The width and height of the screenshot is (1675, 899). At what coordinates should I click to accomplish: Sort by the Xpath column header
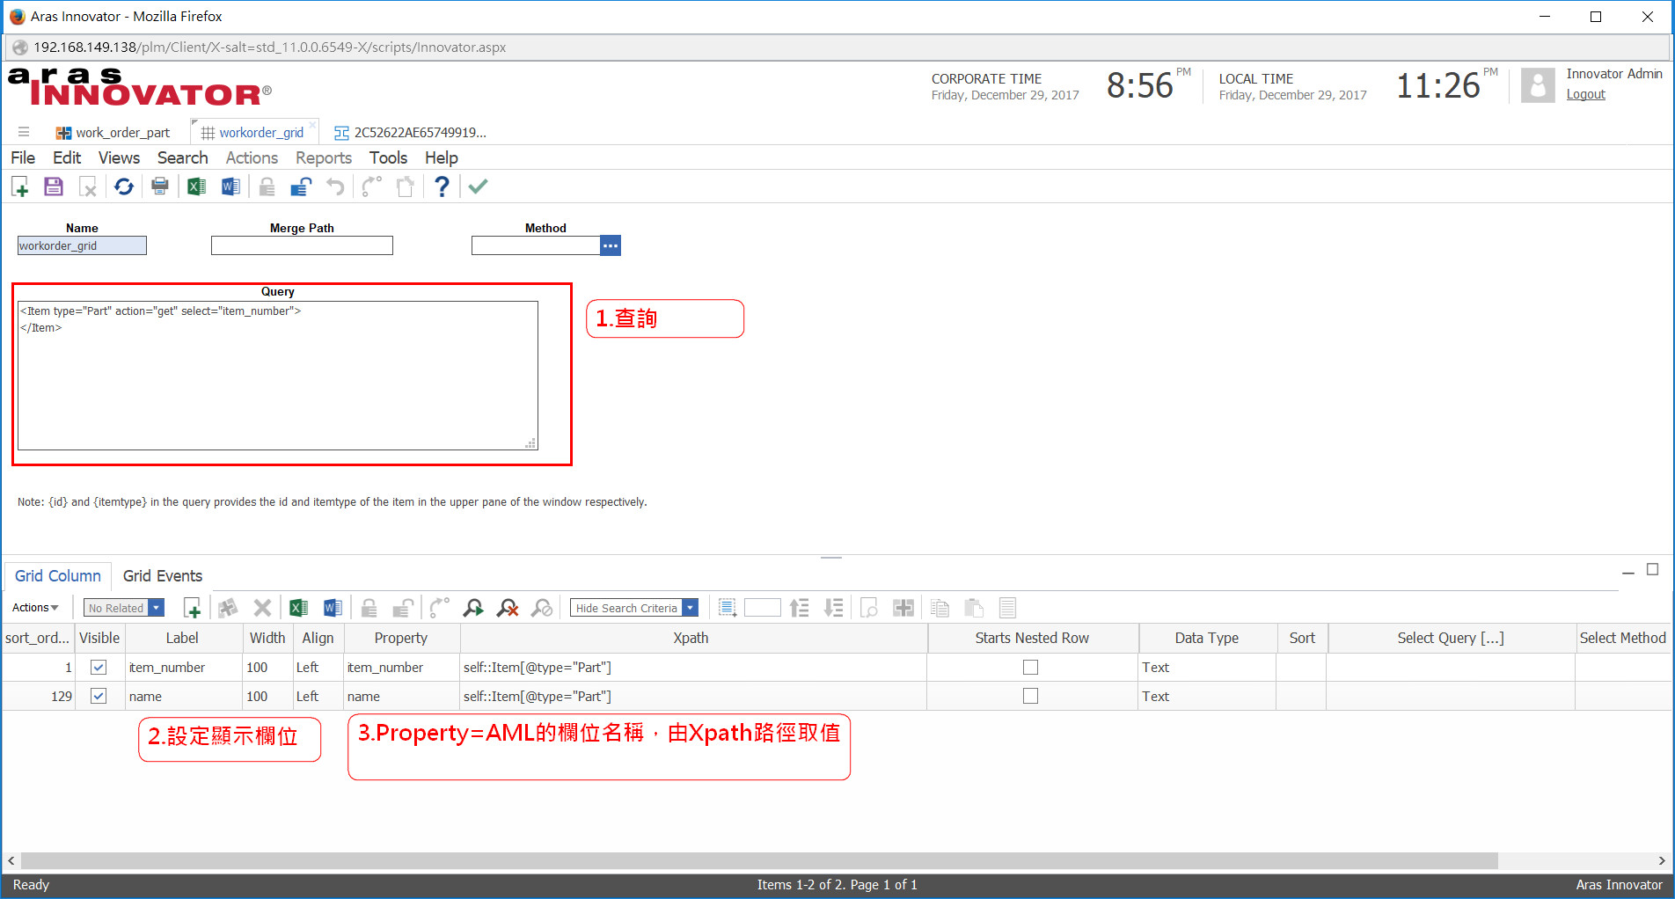(x=691, y=639)
